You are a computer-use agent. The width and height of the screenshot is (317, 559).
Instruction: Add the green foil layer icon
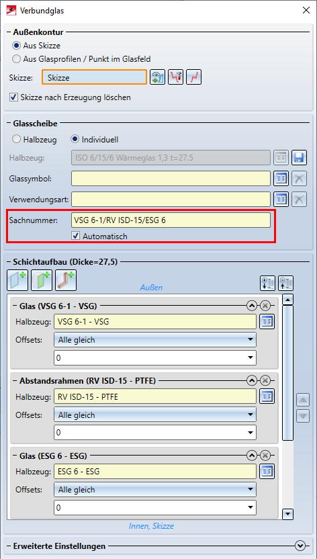(42, 280)
